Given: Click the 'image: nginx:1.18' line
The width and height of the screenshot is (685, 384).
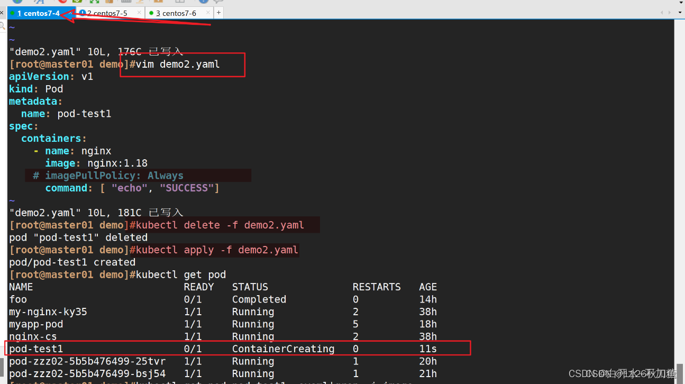Looking at the screenshot, I should coord(96,163).
